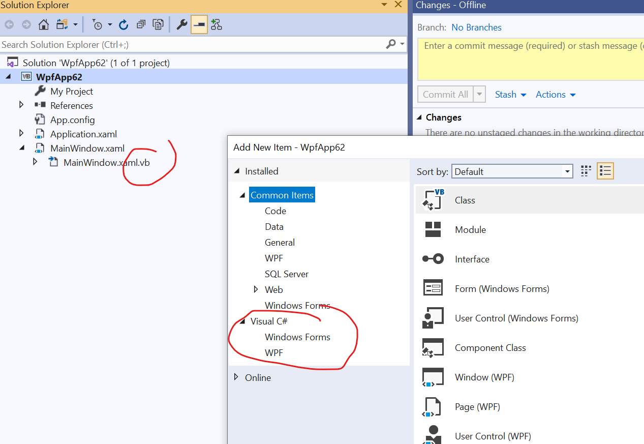644x444 pixels.
Task: Select My Project in the tree
Action: (72, 91)
